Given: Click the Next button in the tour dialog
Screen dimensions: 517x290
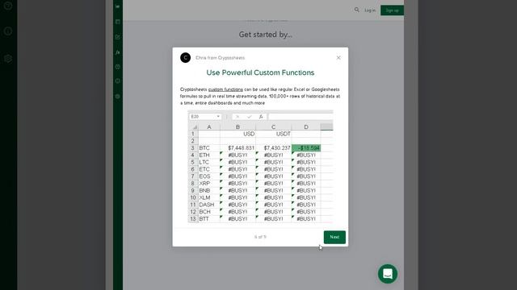Looking at the screenshot, I should coord(334,237).
